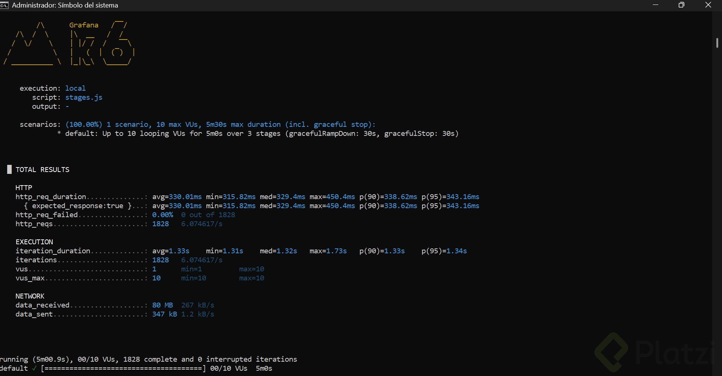Click the vus_max value 10
Screen dimensions: 722x376
[x=156, y=278]
